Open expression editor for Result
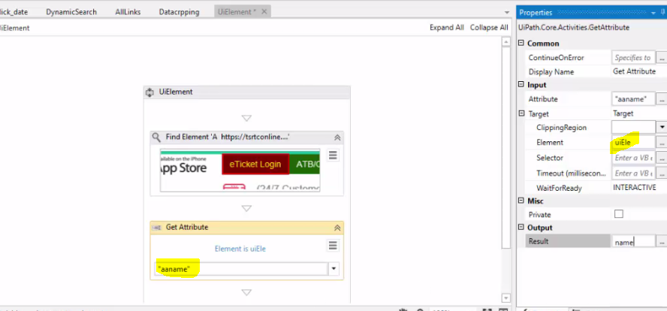The image size is (667, 311). click(x=662, y=242)
